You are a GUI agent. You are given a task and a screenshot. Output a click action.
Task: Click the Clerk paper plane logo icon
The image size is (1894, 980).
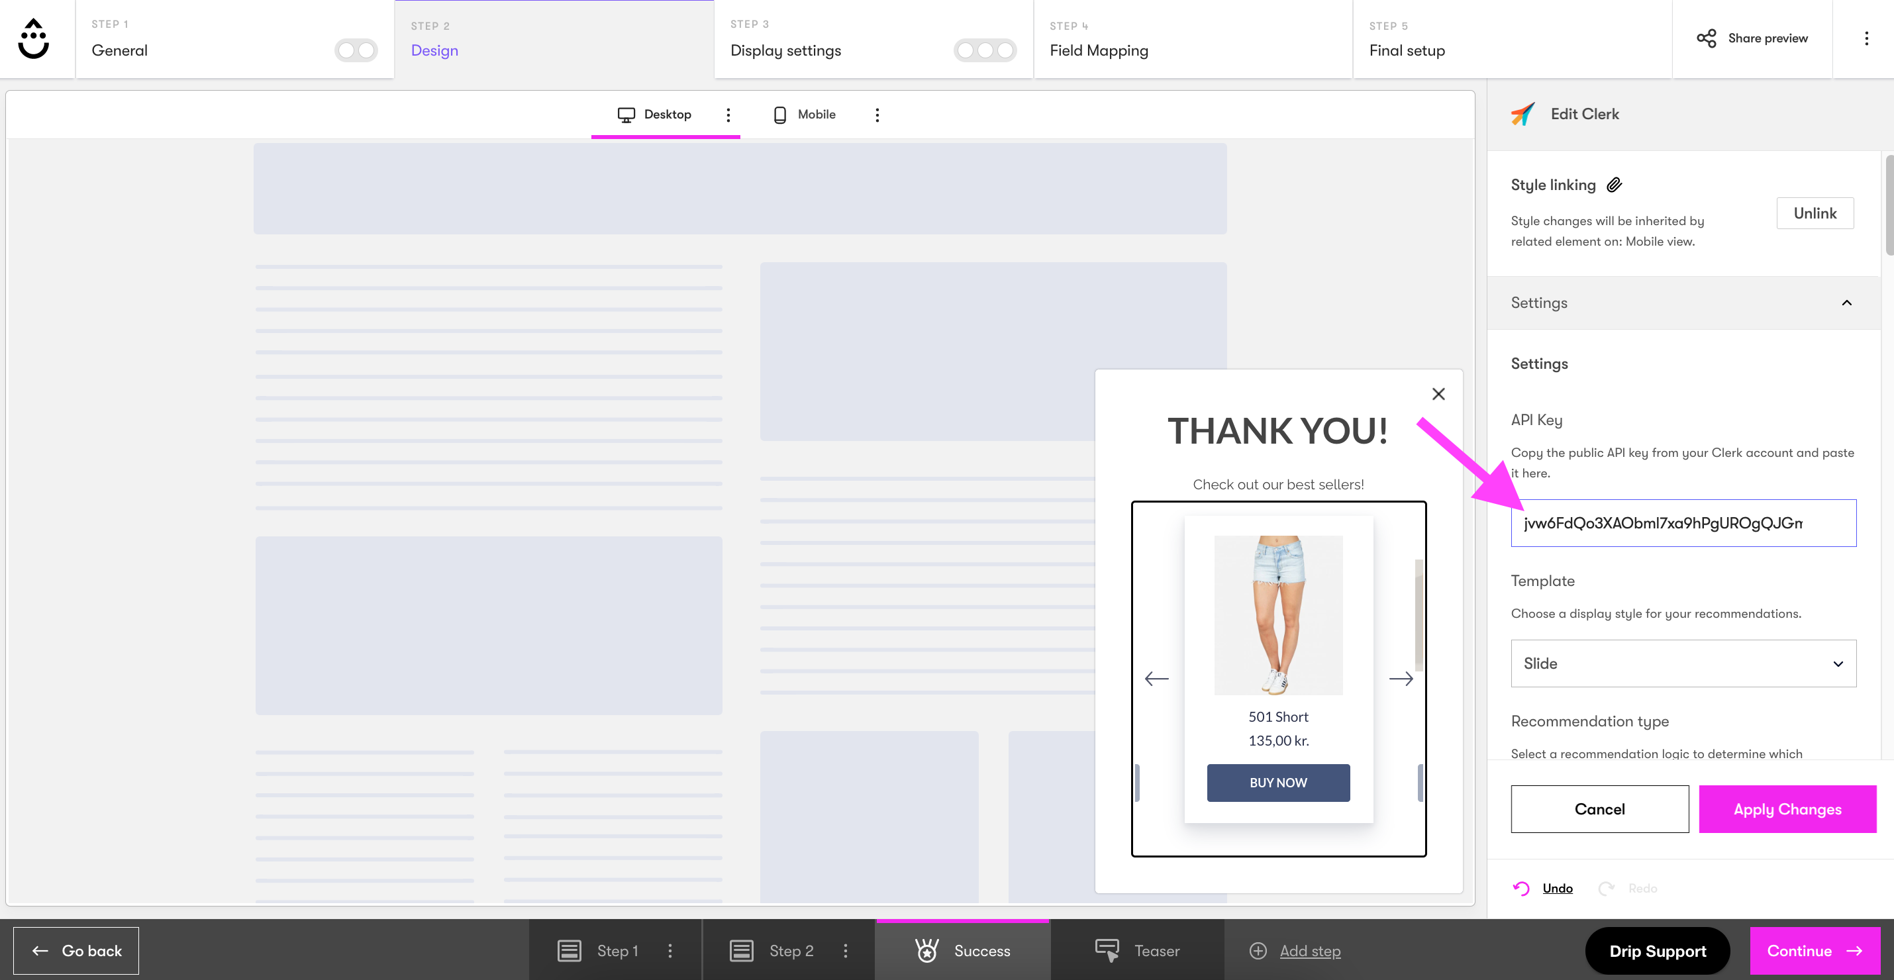click(x=1522, y=114)
